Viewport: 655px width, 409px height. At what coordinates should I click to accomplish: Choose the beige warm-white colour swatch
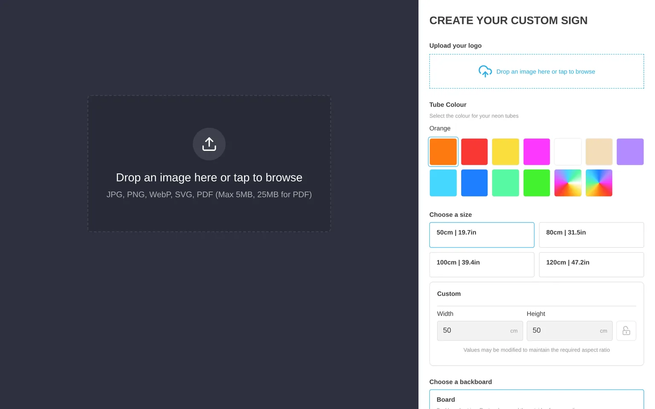(x=599, y=152)
